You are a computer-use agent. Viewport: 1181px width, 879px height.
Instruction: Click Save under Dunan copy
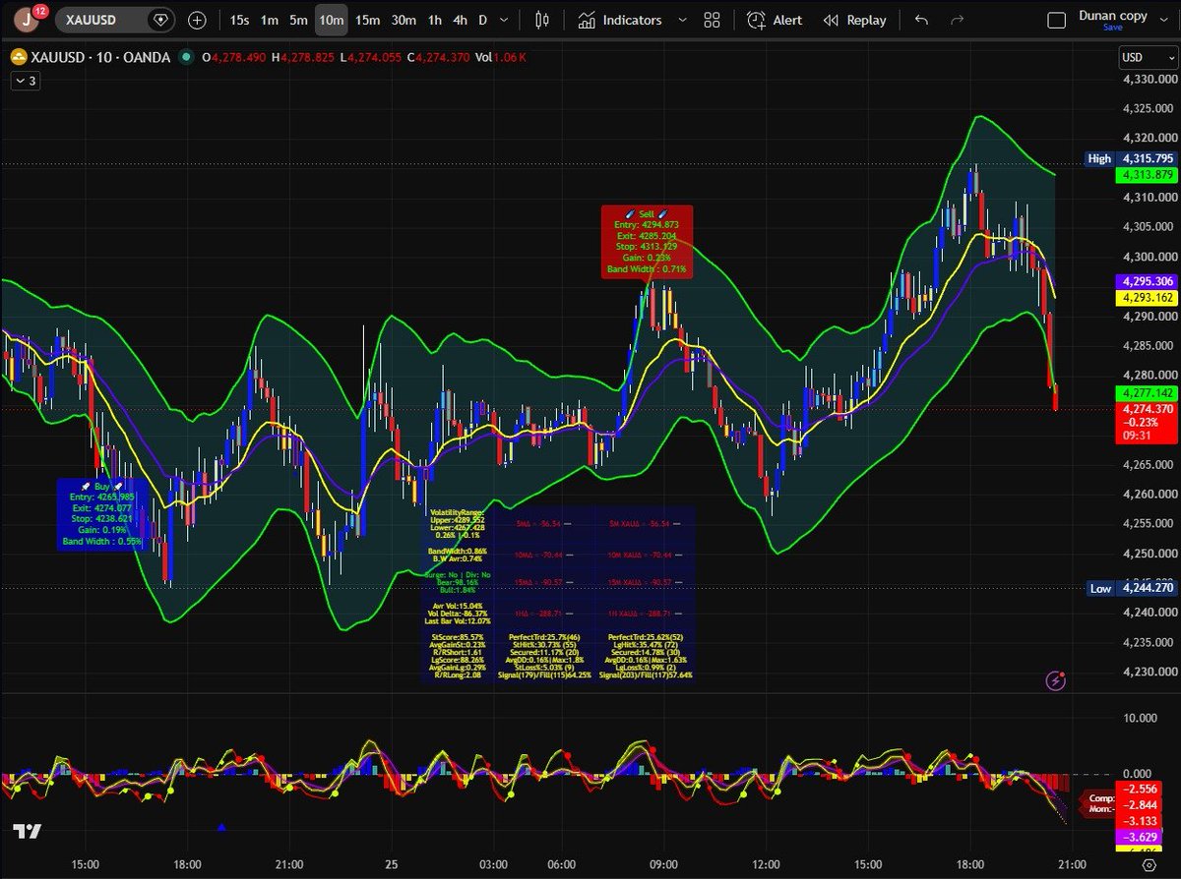click(1112, 28)
